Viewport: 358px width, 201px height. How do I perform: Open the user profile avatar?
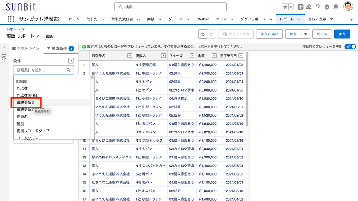348,6
